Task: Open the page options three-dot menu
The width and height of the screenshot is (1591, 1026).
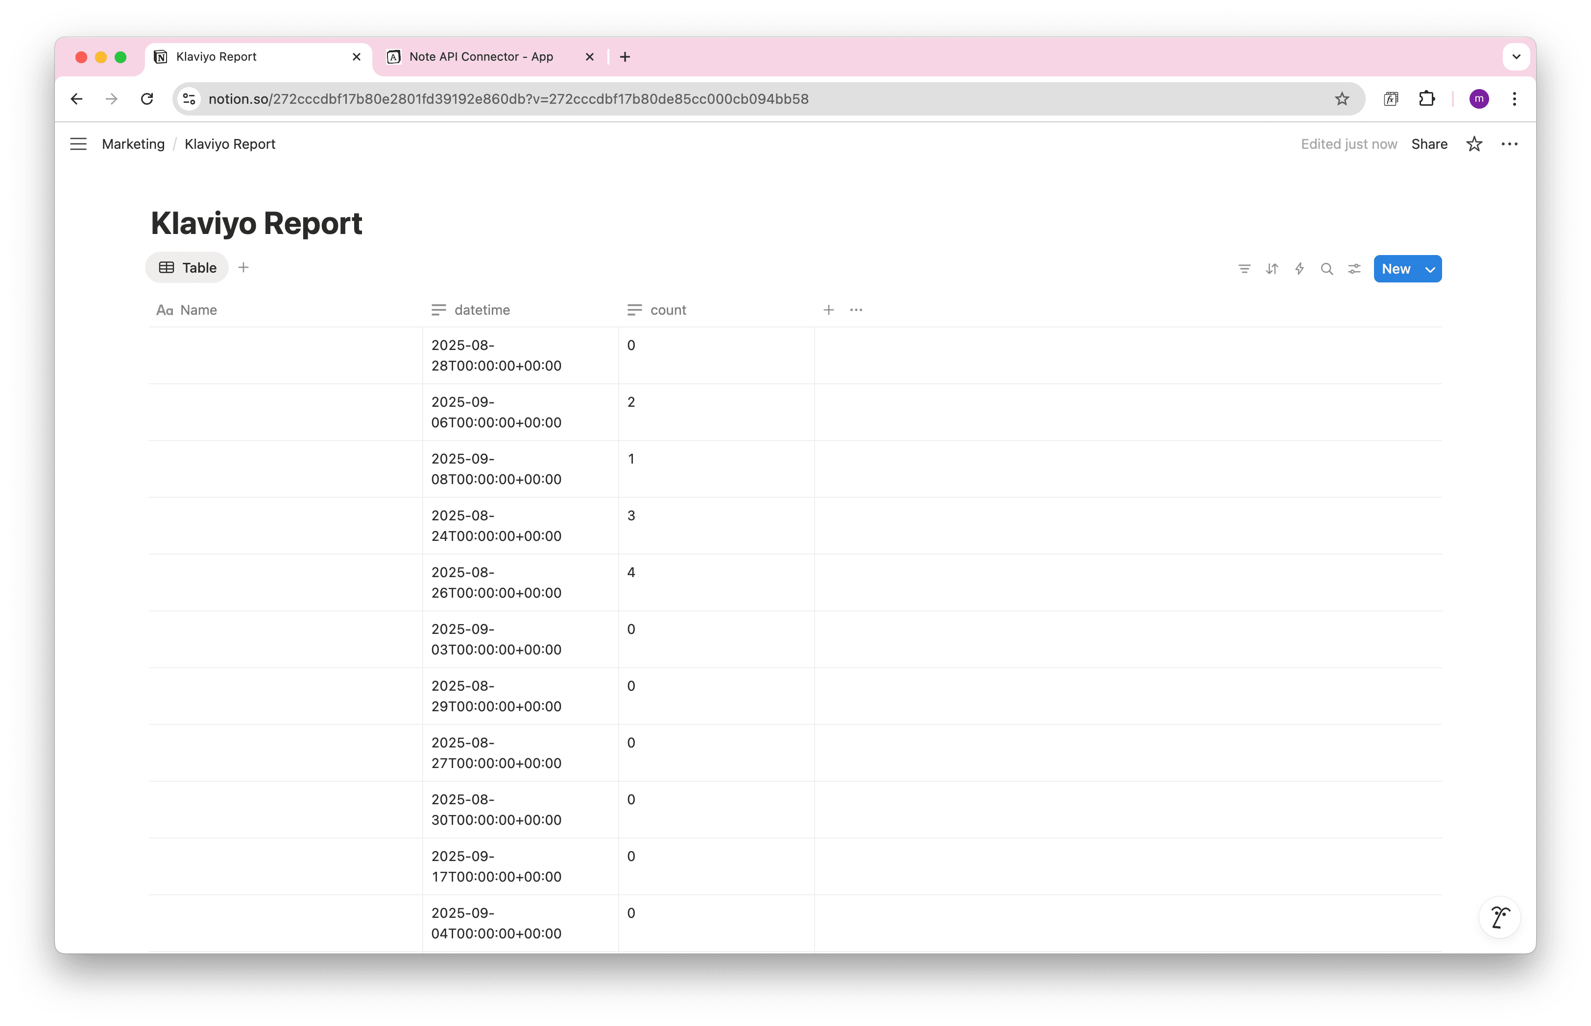Action: (1510, 144)
